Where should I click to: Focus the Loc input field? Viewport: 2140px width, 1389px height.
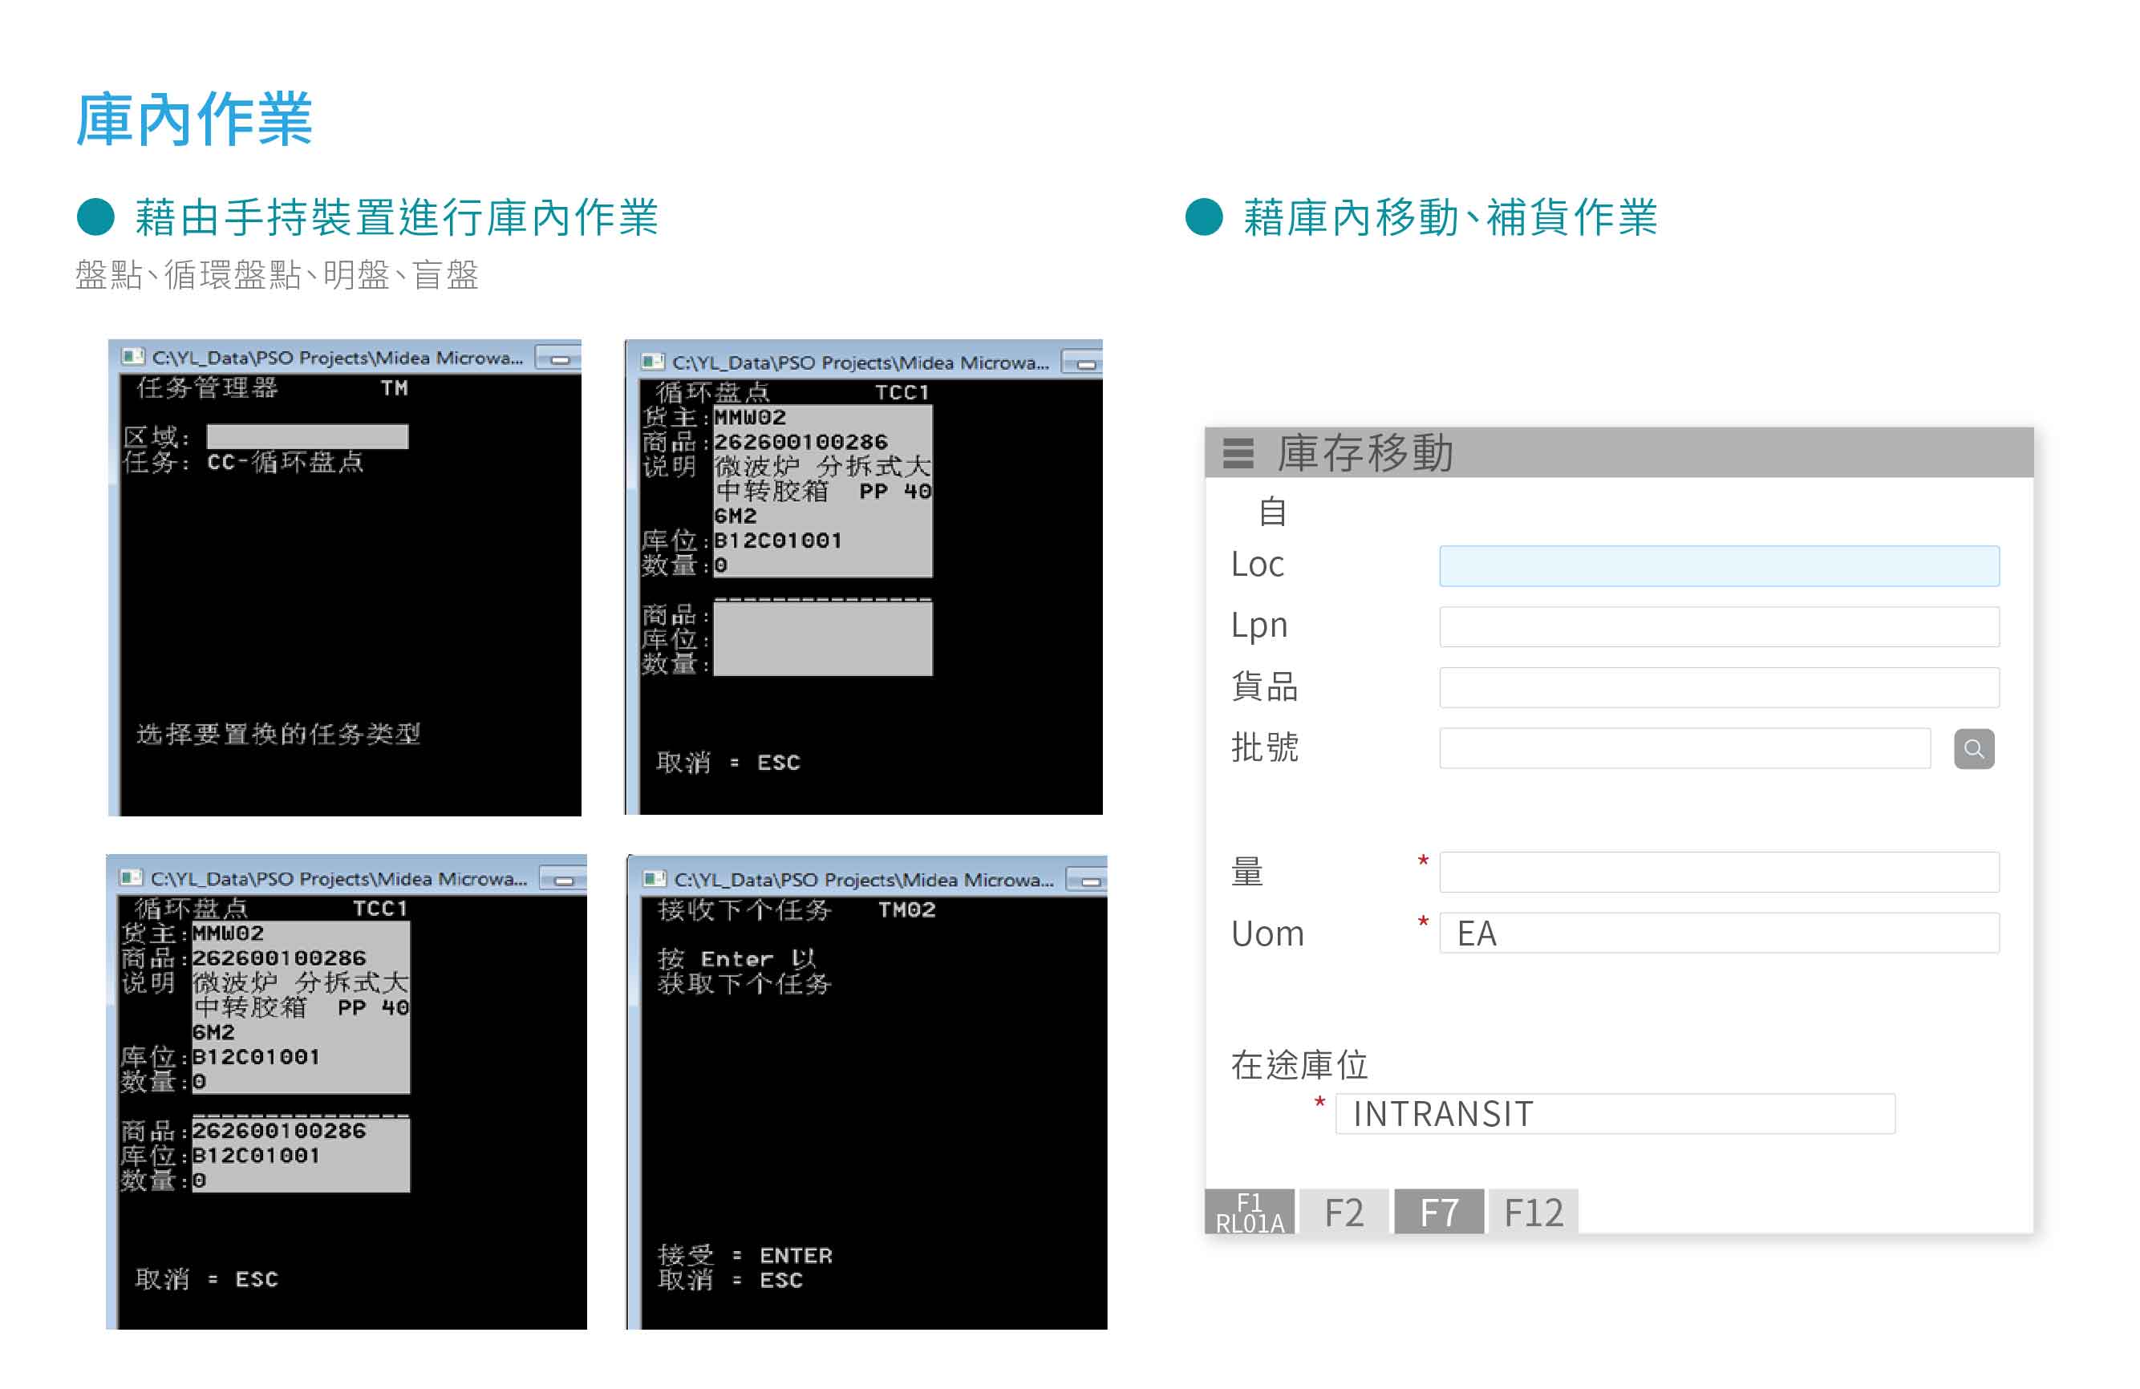coord(1718,566)
